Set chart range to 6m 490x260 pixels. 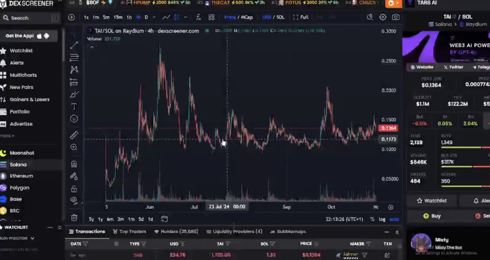pos(110,219)
